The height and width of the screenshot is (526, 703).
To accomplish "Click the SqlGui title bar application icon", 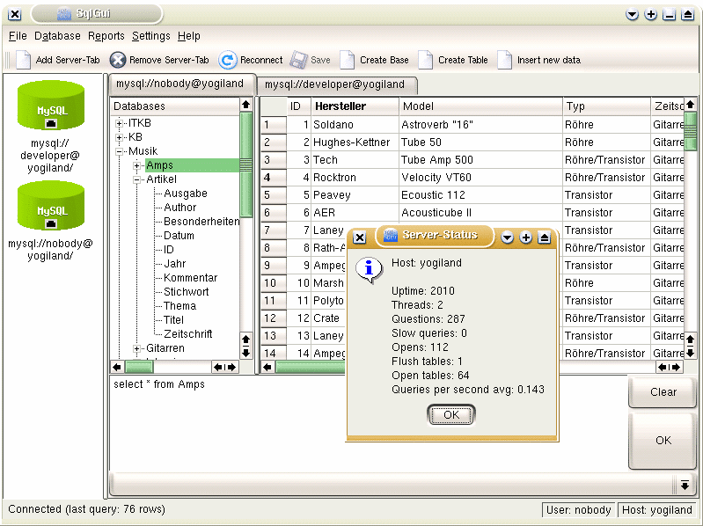I will pos(64,14).
